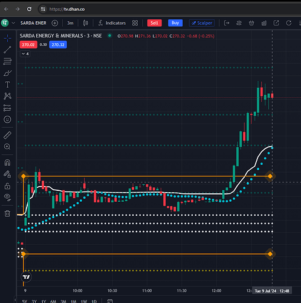Set chart range to 1D
The height and width of the screenshot is (303, 301).
pyautogui.click(x=94, y=301)
